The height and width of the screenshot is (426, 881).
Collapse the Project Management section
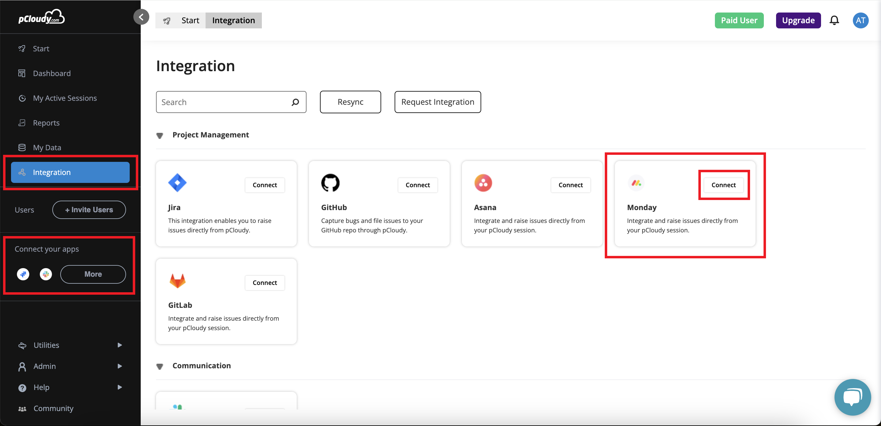(x=160, y=136)
